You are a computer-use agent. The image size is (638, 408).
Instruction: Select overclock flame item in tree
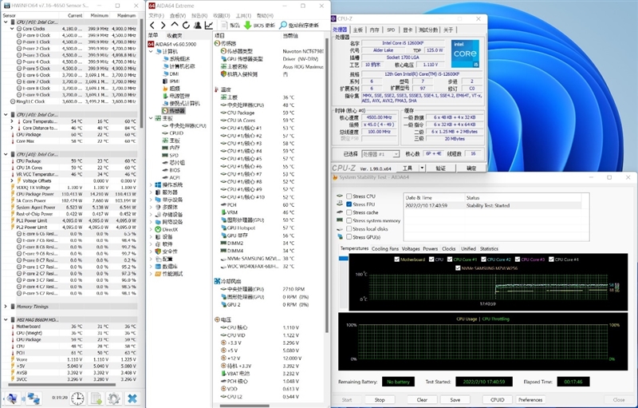[x=171, y=89]
